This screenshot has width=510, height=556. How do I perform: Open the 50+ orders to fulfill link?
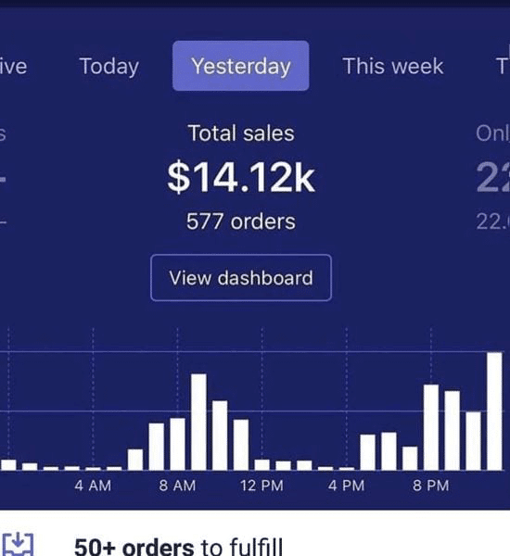coord(179,547)
